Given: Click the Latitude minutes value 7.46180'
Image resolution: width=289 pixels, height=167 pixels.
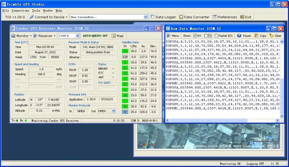Looking at the screenshot, I should point(54,100).
